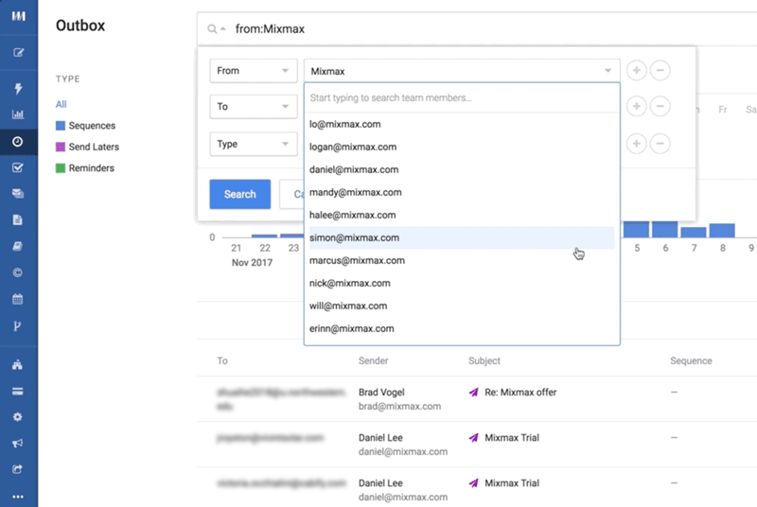Open the checkbox tasks sidebar icon
The image size is (757, 507).
18,167
